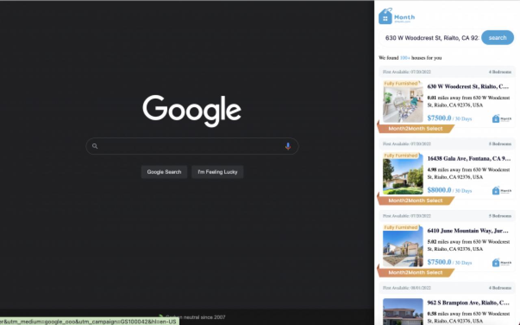Open the 6410 June Mountain Way listing photo
The height and width of the screenshot is (325, 520).
(x=403, y=246)
